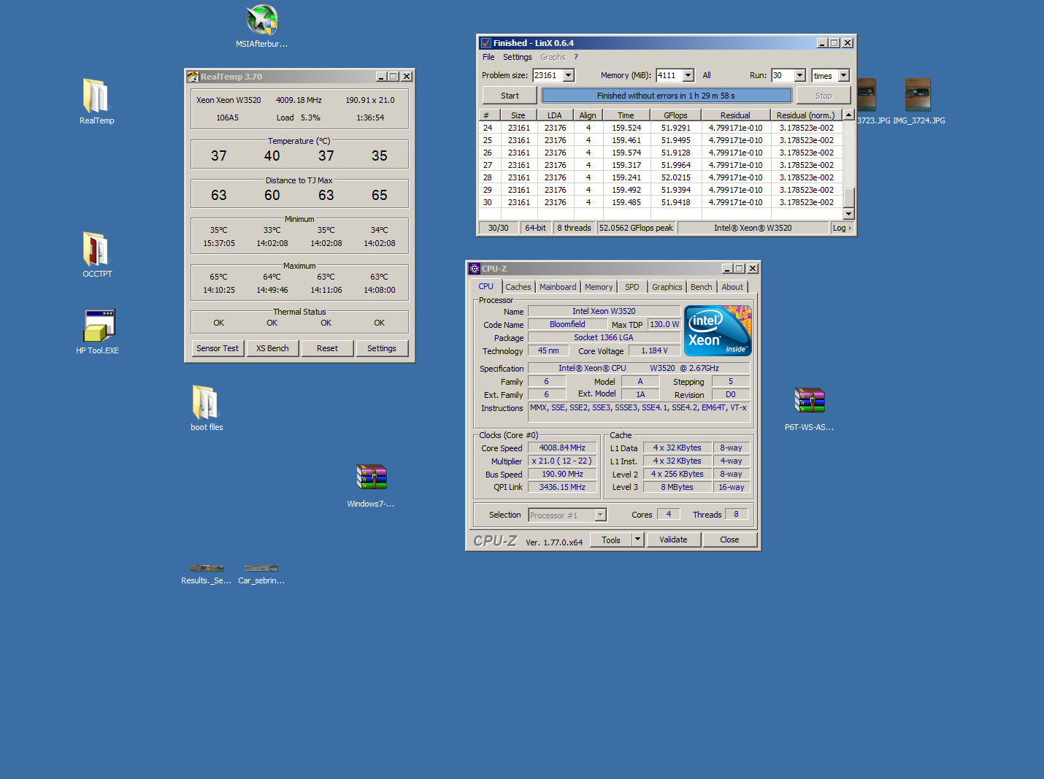Click the Problem size input field
The height and width of the screenshot is (779, 1044).
(548, 75)
